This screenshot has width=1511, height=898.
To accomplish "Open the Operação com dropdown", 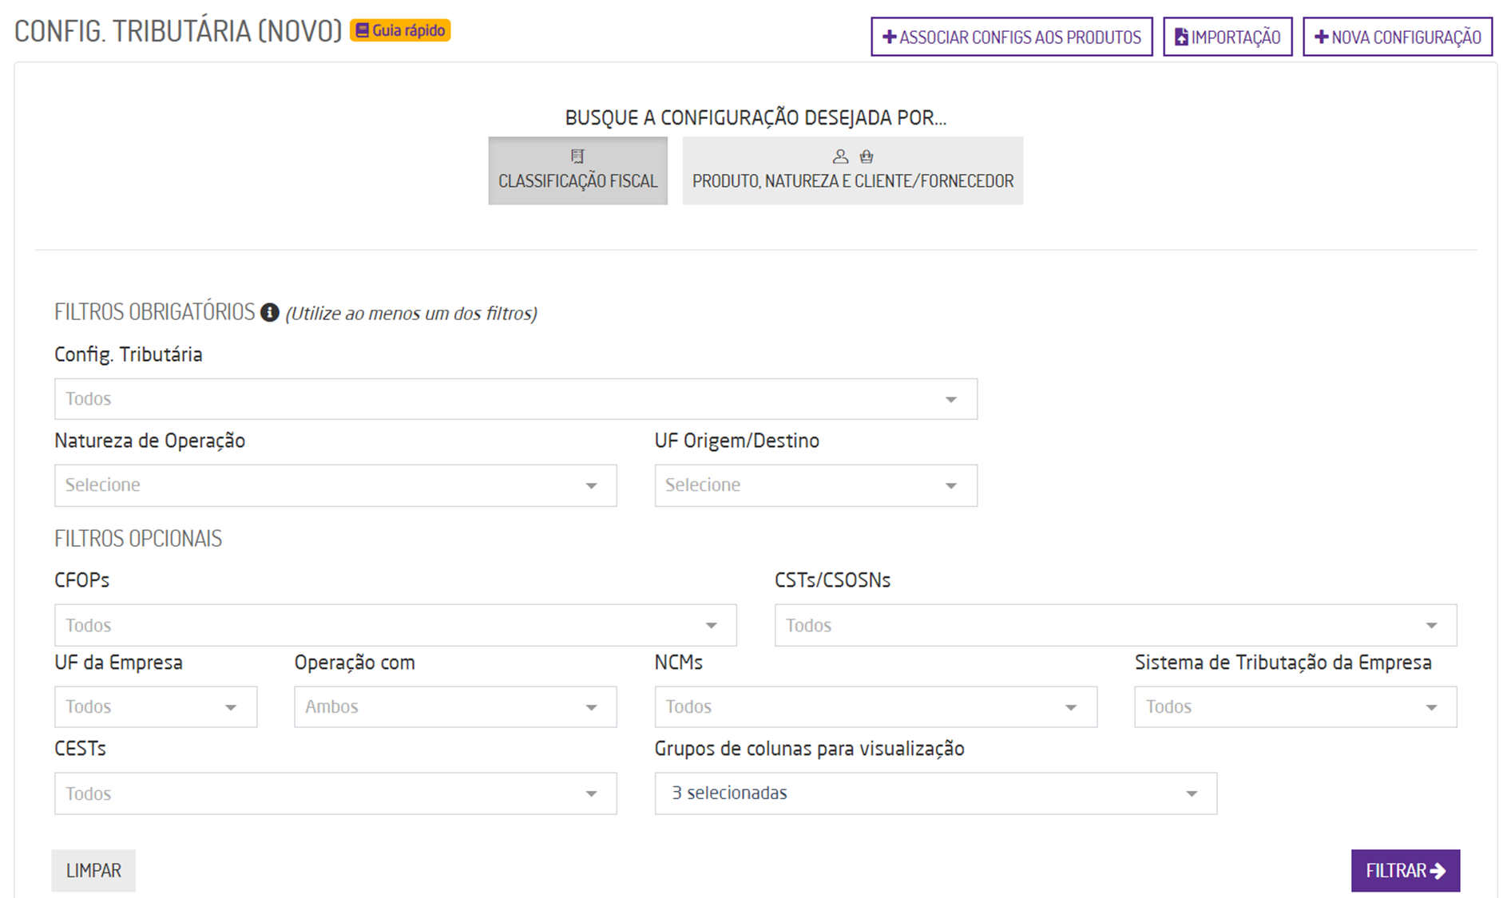I will 455,707.
